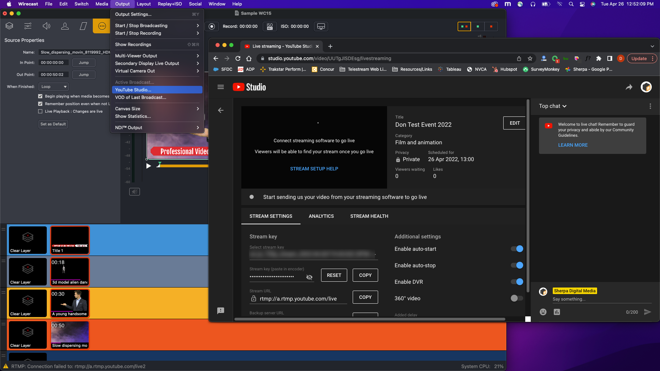660x371 pixels.
Task: Open the emoji picker in chat
Action: pos(543,312)
